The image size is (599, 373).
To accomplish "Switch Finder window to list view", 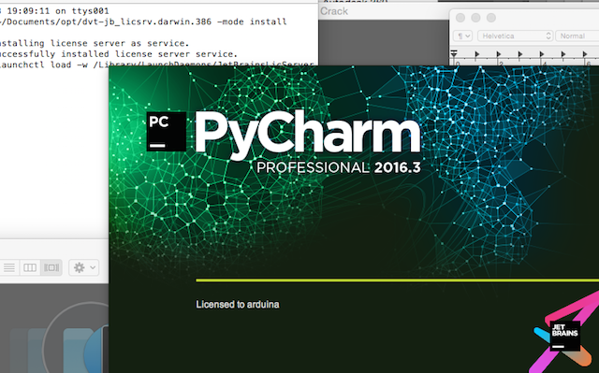I will pos(9,267).
